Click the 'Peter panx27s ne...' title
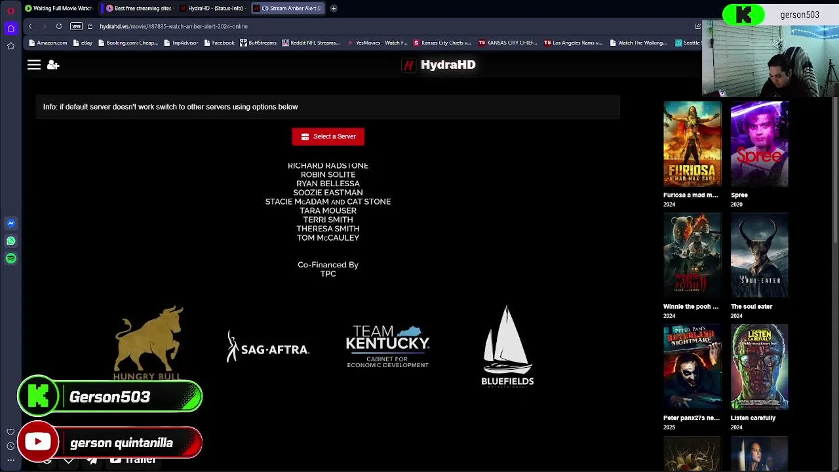Image resolution: width=839 pixels, height=472 pixels. [x=692, y=418]
